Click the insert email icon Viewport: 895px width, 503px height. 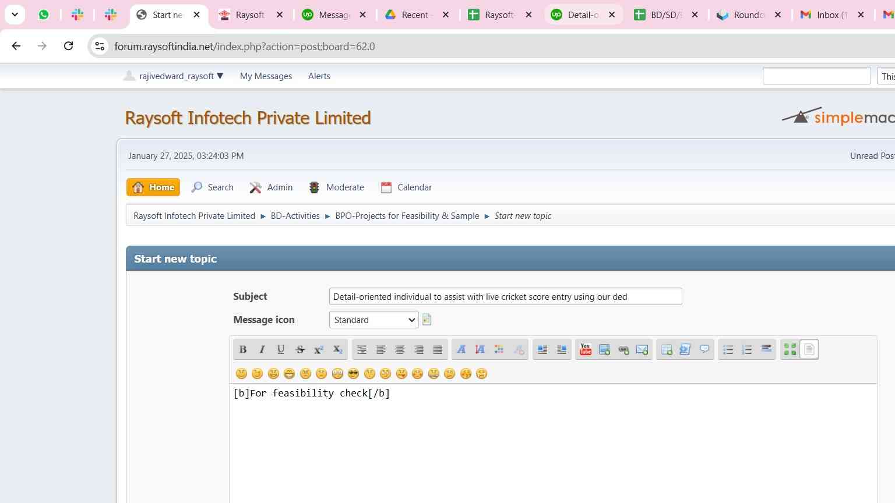click(x=642, y=349)
